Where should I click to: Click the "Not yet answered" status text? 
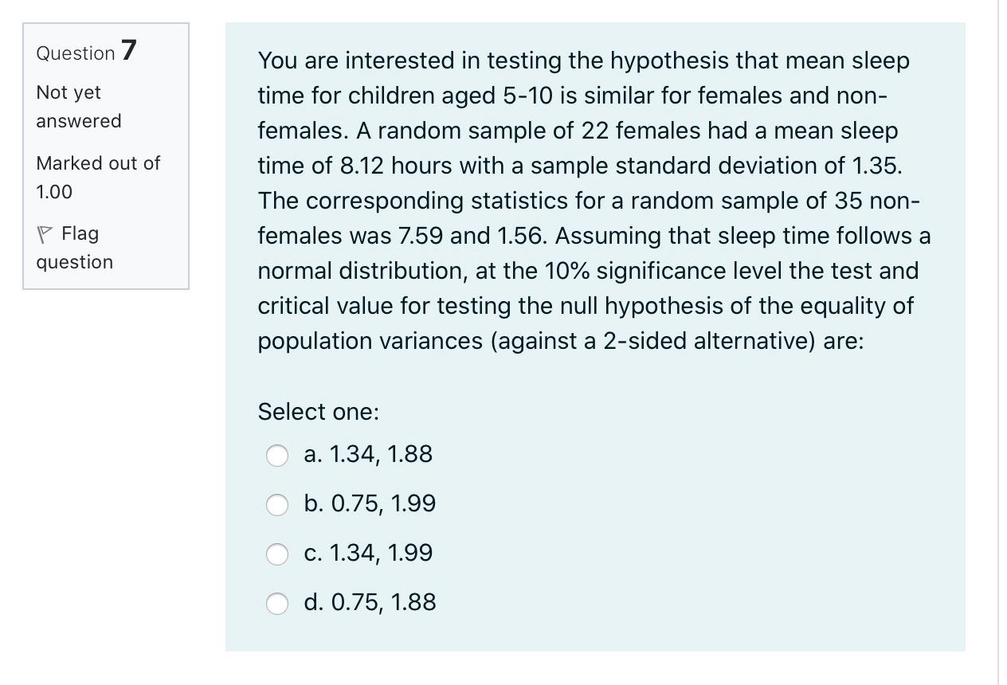point(78,107)
